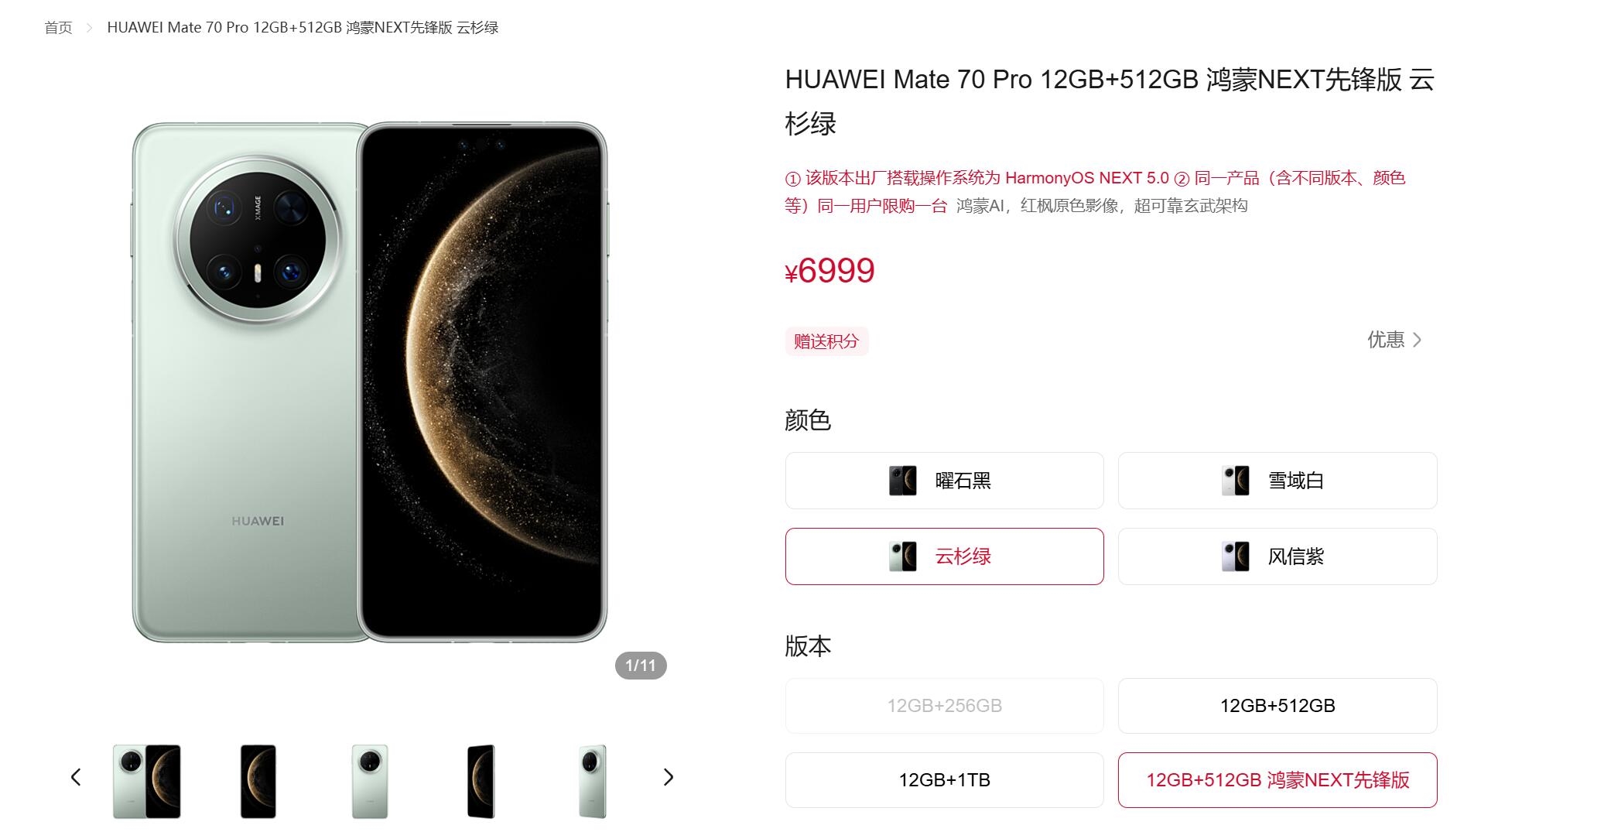1611x832 pixels.
Task: Click the 赠送积分 tag
Action: tap(826, 341)
